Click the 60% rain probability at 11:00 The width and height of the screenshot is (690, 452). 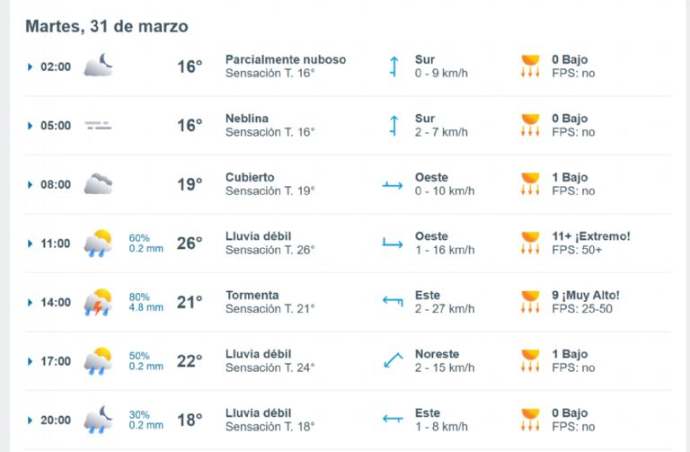(138, 238)
